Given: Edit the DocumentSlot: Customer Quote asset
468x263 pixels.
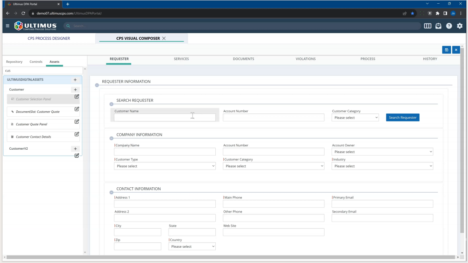Looking at the screenshot, I should 77,109.
